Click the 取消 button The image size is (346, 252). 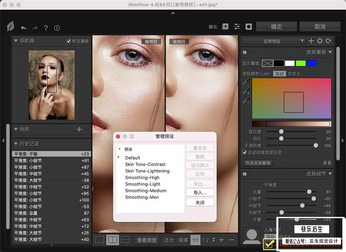click(320, 27)
